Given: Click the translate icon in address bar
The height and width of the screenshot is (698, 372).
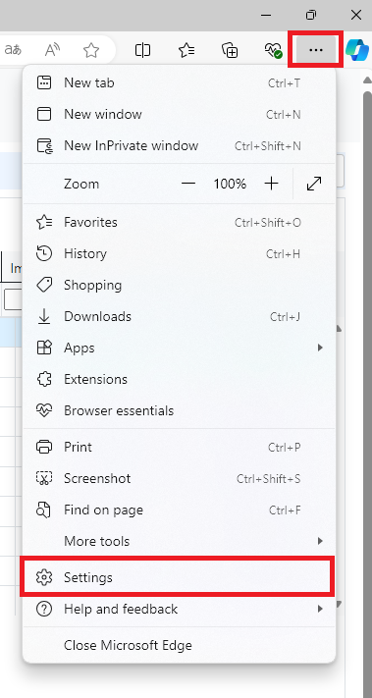Looking at the screenshot, I should (x=14, y=50).
